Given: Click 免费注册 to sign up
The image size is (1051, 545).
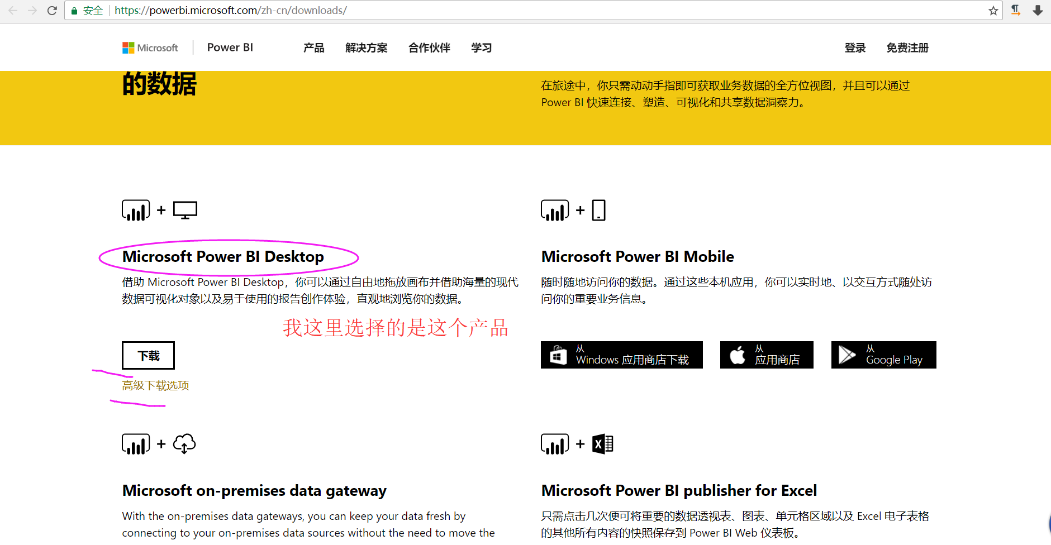Looking at the screenshot, I should tap(907, 48).
